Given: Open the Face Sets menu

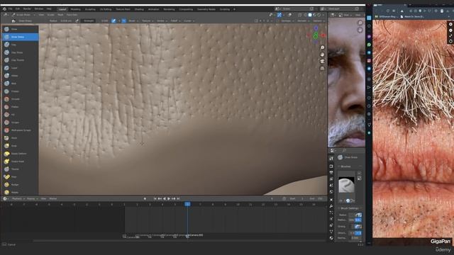Looking at the screenshot, I should pyautogui.click(x=72, y=15).
